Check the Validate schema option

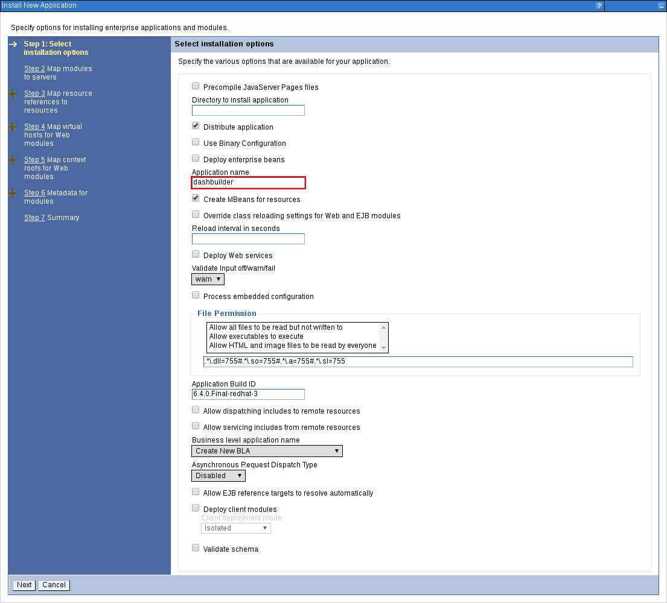[196, 548]
